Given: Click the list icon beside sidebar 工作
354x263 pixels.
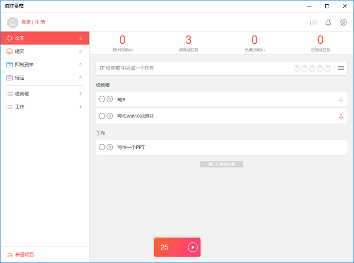Looking at the screenshot, I should tap(9, 107).
